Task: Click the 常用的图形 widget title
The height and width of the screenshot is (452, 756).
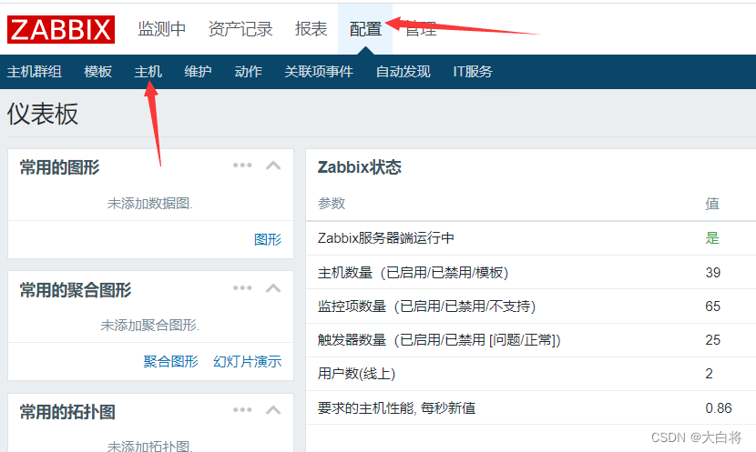Action: 60,167
